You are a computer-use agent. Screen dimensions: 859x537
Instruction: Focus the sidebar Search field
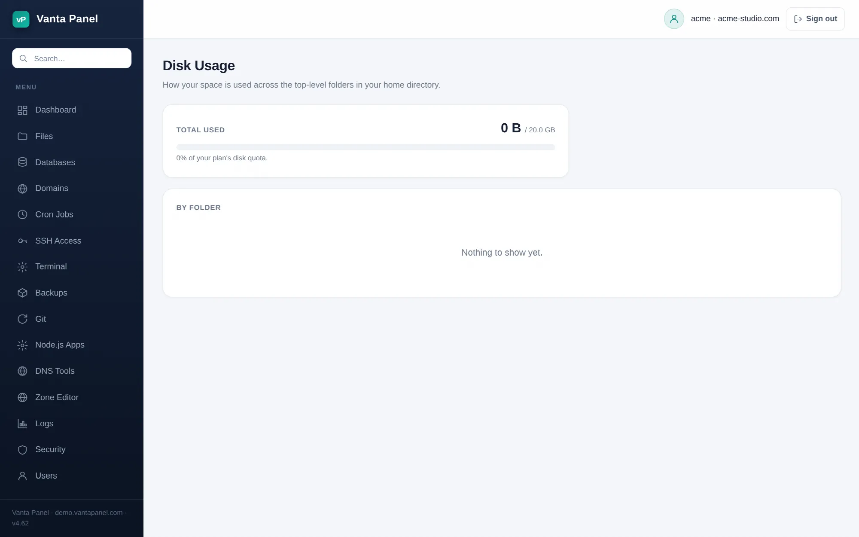(x=72, y=58)
